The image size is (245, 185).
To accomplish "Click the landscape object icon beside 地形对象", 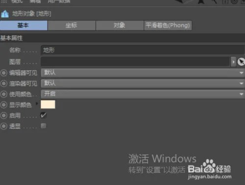I will coord(5,14).
